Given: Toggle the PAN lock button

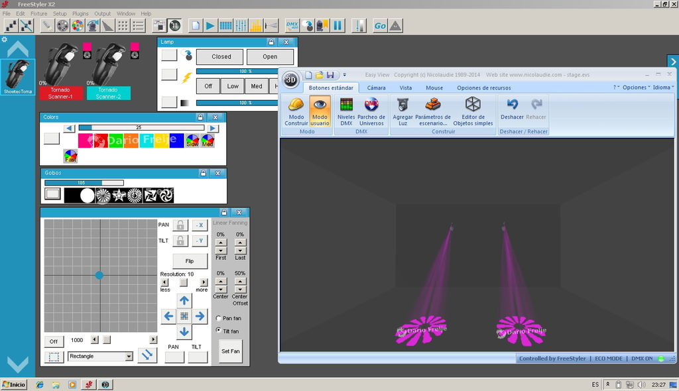Looking at the screenshot, I should coord(180,225).
